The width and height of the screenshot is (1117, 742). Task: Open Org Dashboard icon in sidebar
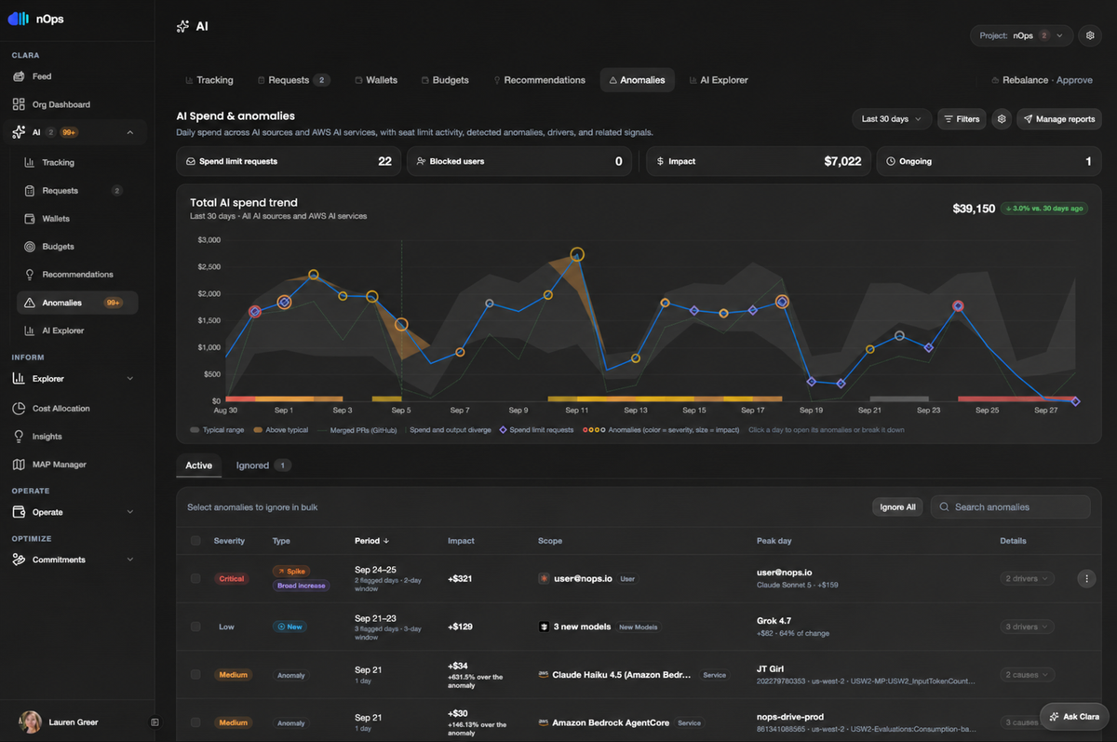point(20,104)
